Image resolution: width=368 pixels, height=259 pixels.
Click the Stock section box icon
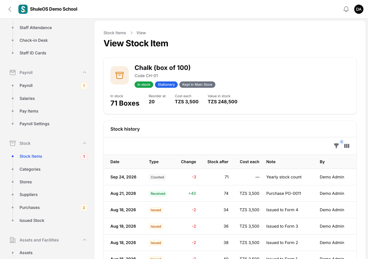[x=13, y=143]
